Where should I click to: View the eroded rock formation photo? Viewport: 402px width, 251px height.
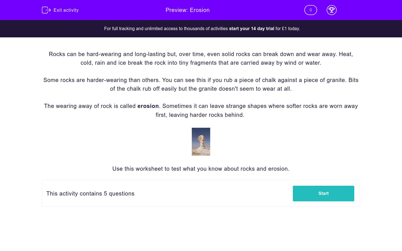pyautogui.click(x=201, y=141)
